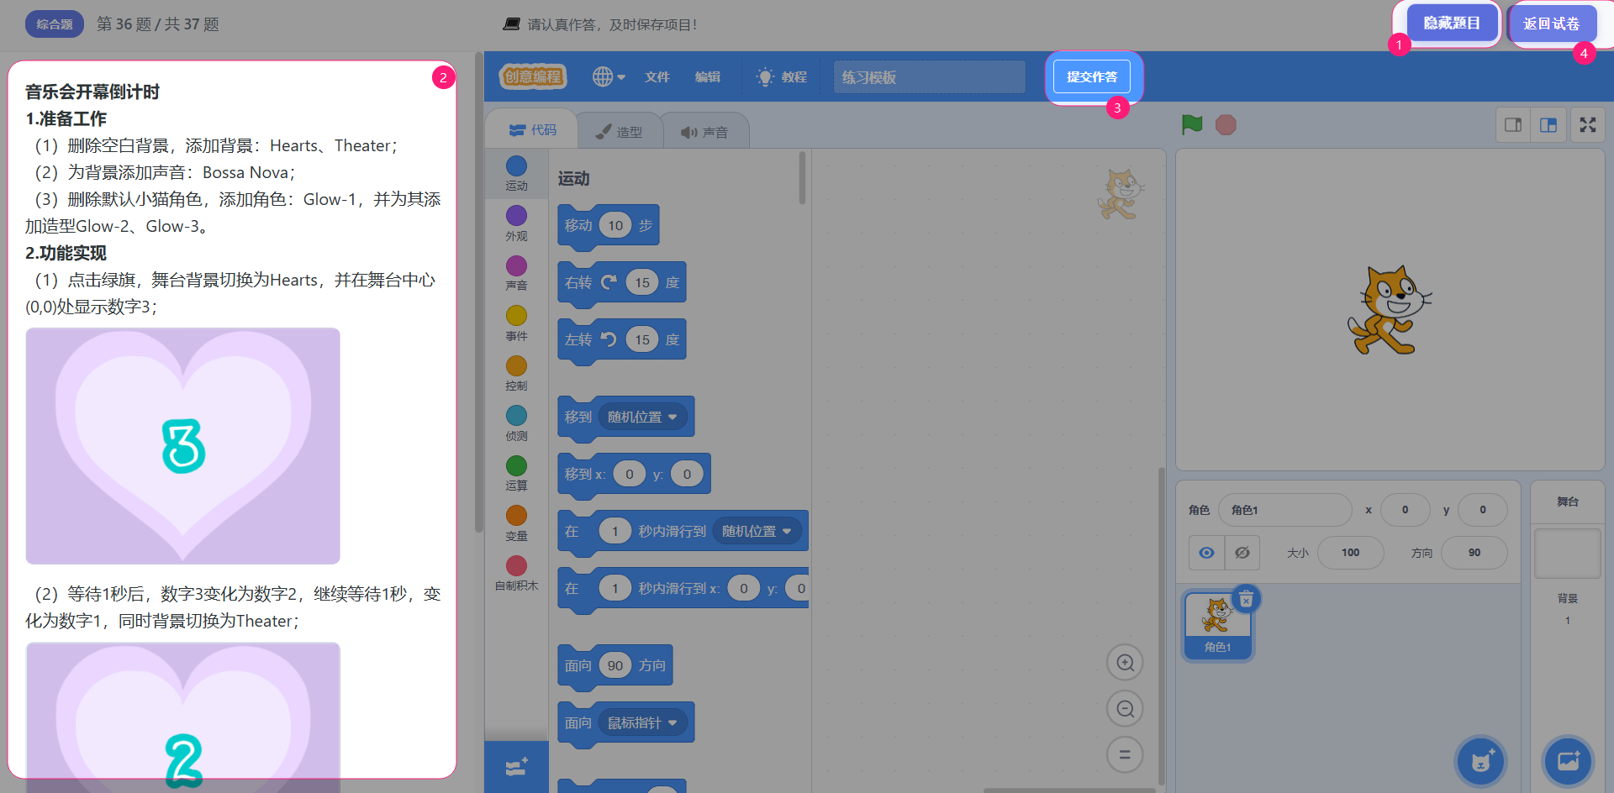
Task: Select the 自制积木 (My Blocks) category
Action: 516,574
